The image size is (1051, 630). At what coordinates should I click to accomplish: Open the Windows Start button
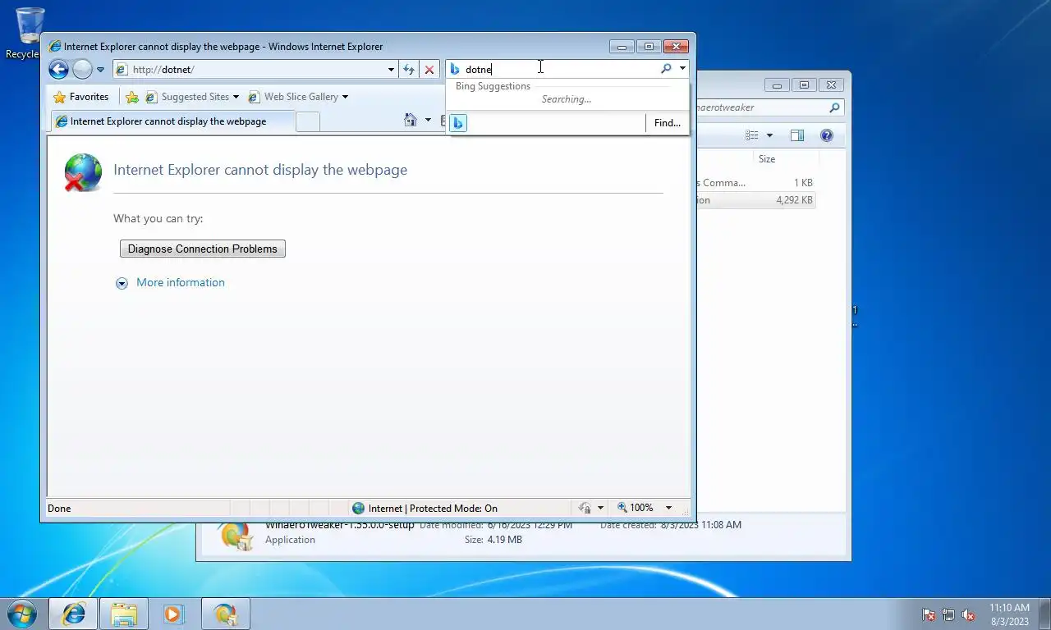[x=22, y=614]
